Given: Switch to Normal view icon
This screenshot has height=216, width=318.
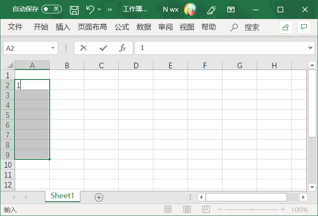Looking at the screenshot, I should coord(168,210).
